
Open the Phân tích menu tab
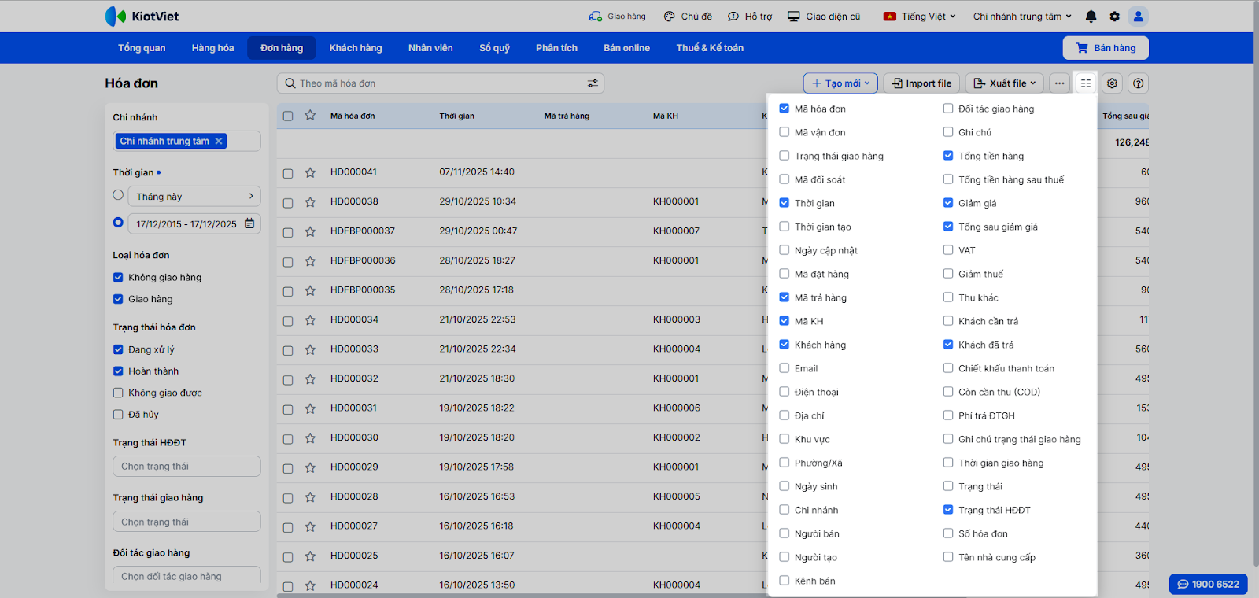[556, 48]
